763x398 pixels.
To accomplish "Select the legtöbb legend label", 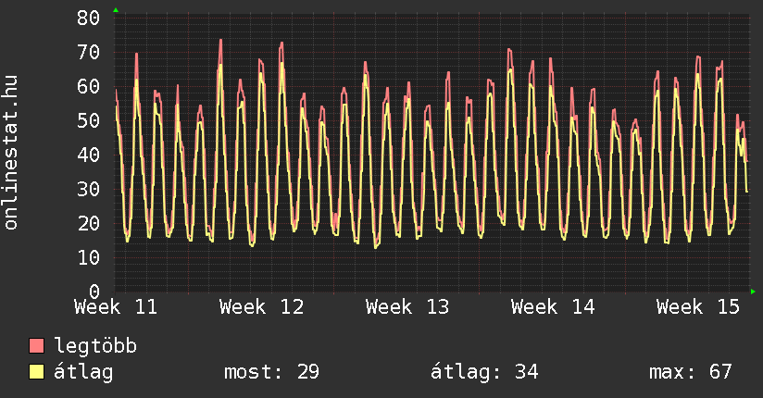I will [x=95, y=346].
